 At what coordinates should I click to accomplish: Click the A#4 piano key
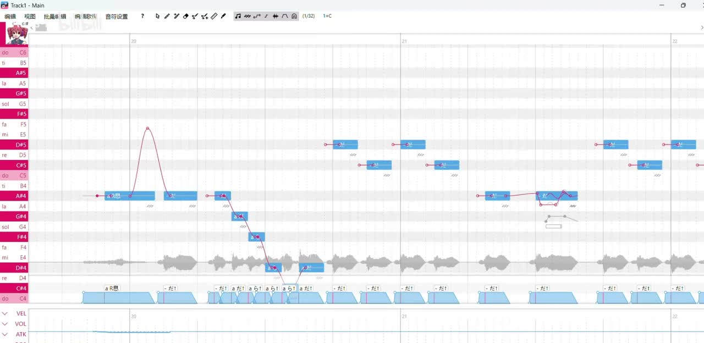[x=14, y=196]
